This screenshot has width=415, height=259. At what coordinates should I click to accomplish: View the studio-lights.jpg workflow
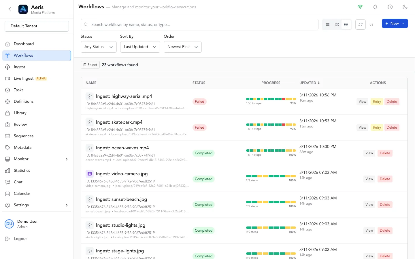(x=369, y=231)
